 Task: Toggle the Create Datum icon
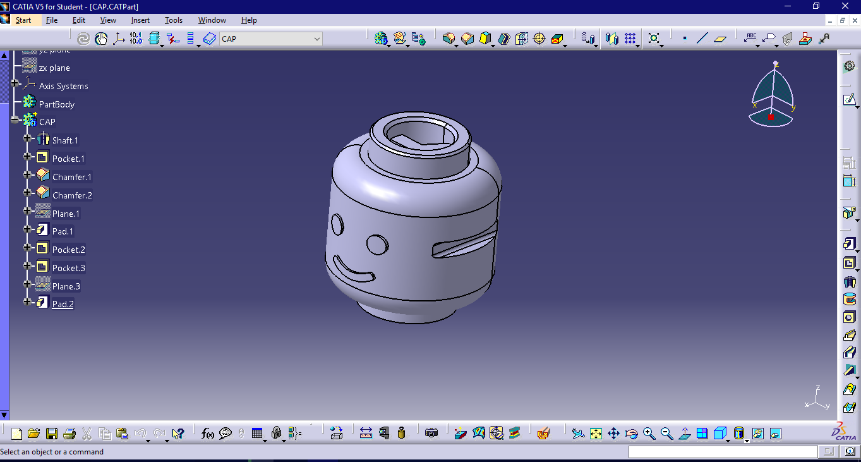pyautogui.click(x=172, y=39)
